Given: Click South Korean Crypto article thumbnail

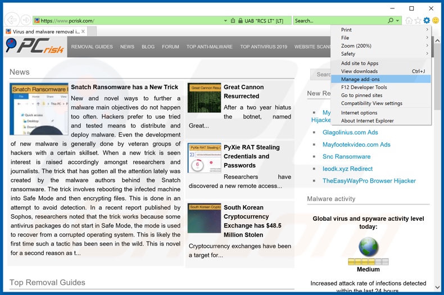Looking at the screenshot, I should (x=204, y=218).
